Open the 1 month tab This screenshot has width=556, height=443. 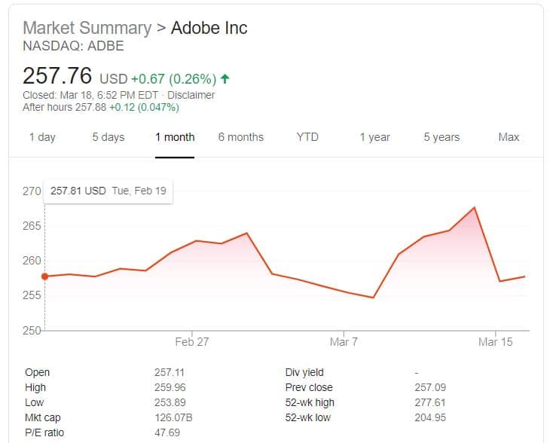(175, 137)
